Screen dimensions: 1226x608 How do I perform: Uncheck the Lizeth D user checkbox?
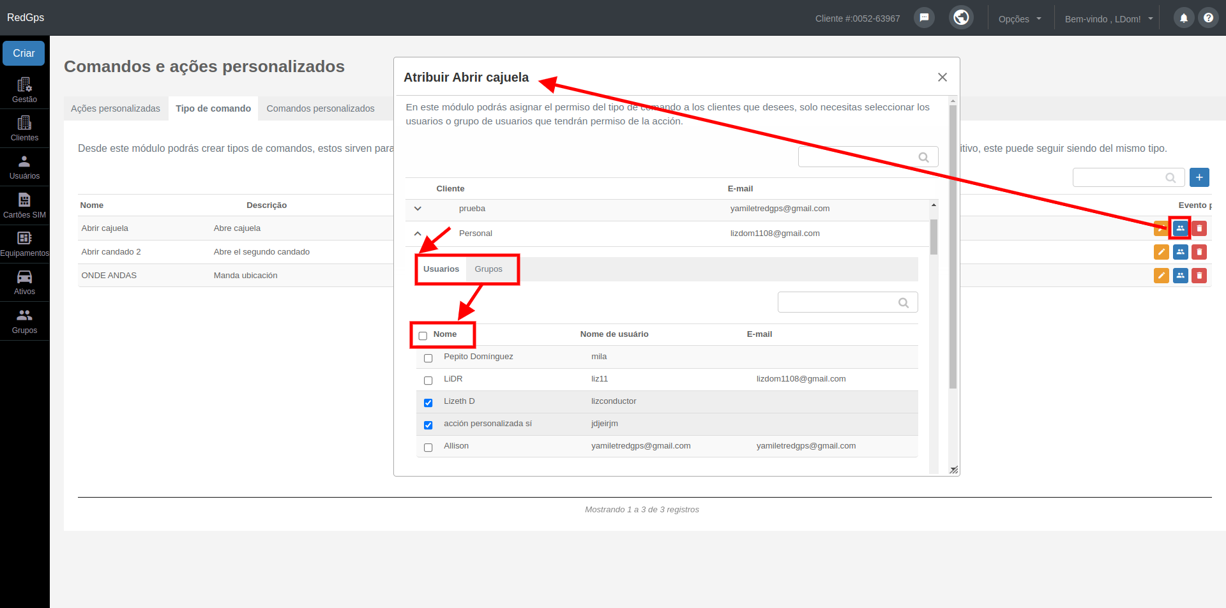point(428,403)
